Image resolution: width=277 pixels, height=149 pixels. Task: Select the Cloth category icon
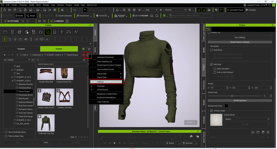pyautogui.click(x=47, y=32)
